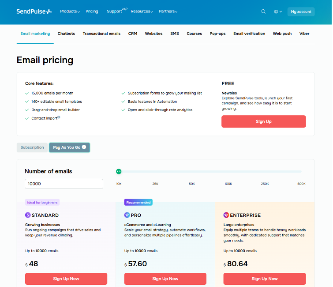Open the Courses pricing tab
The height and width of the screenshot is (287, 333).
[195, 34]
